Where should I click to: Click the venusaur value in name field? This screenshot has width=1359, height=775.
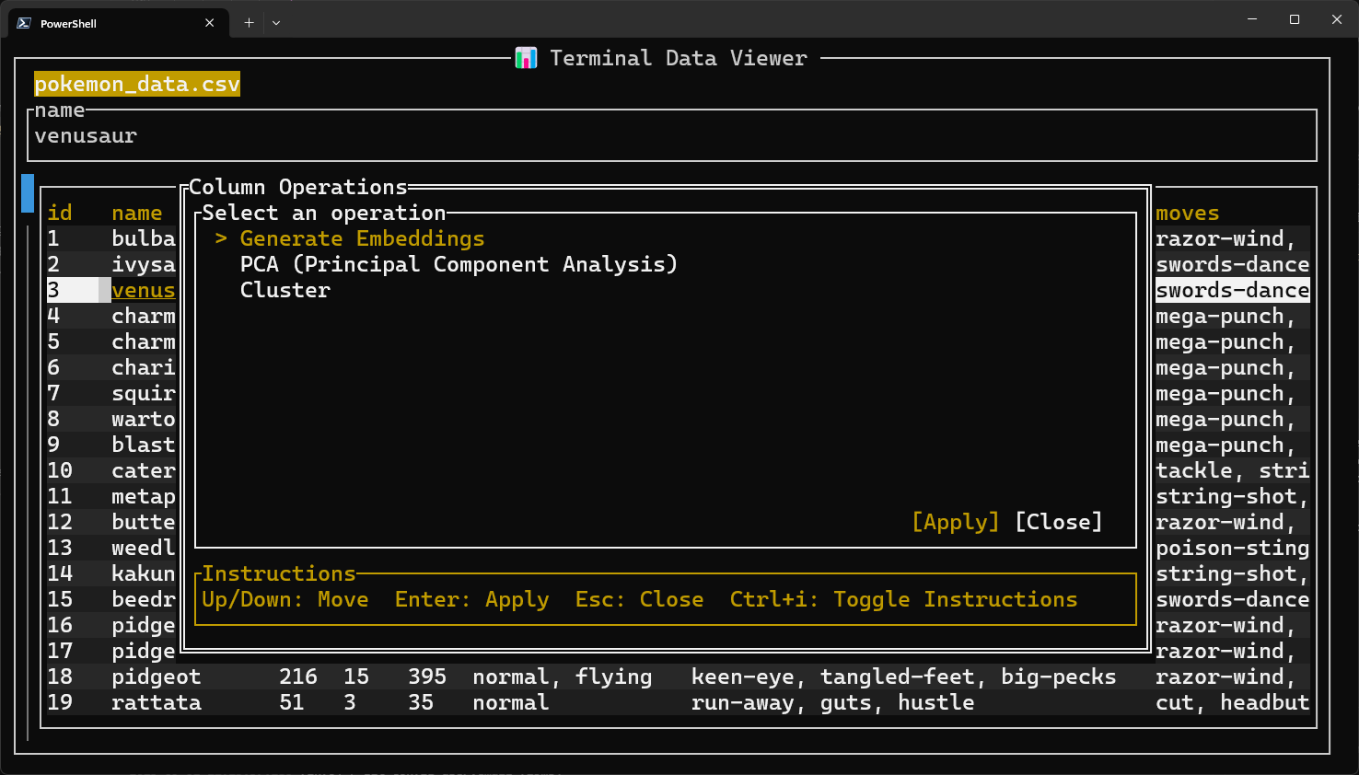point(86,135)
